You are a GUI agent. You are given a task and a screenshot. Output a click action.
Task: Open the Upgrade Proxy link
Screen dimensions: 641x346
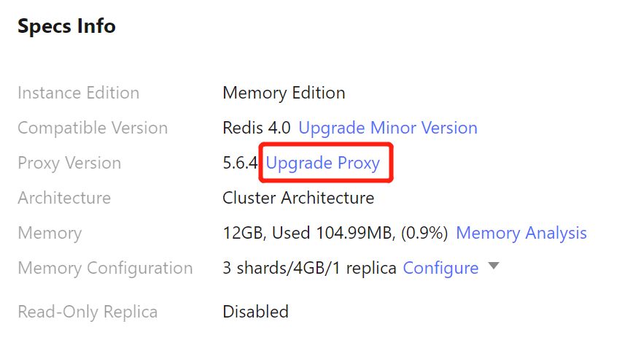[x=322, y=163]
